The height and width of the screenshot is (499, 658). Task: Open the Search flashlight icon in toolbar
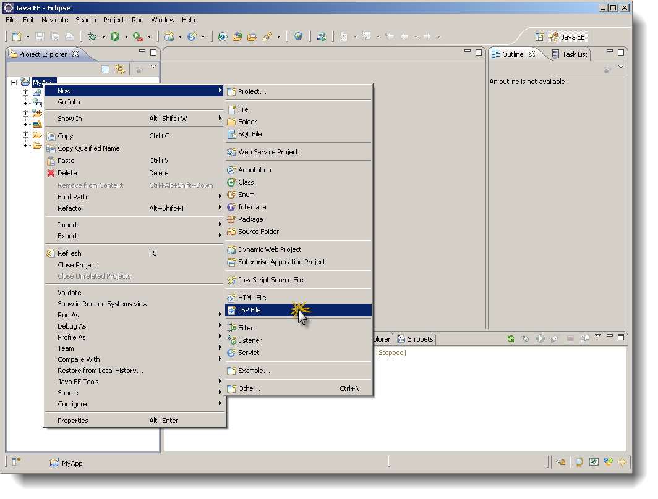point(267,36)
